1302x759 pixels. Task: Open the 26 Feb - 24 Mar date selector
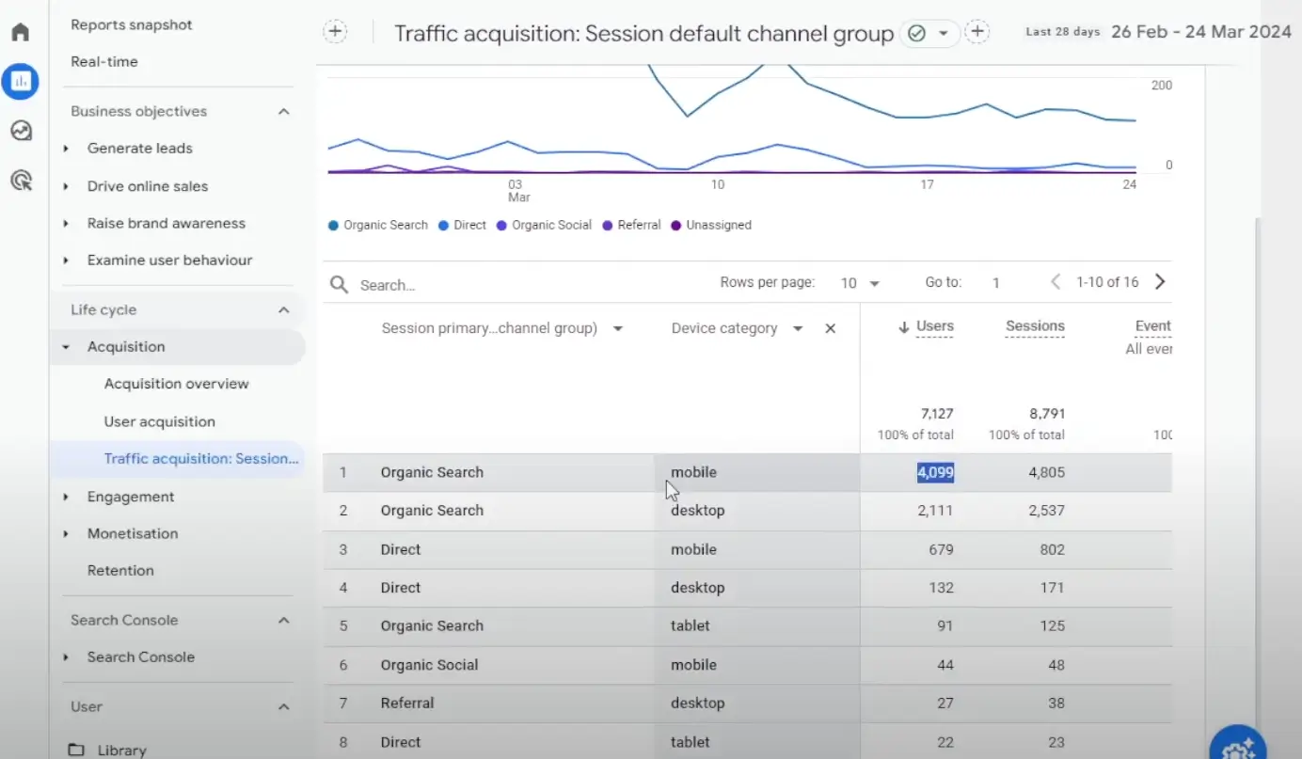pyautogui.click(x=1201, y=31)
